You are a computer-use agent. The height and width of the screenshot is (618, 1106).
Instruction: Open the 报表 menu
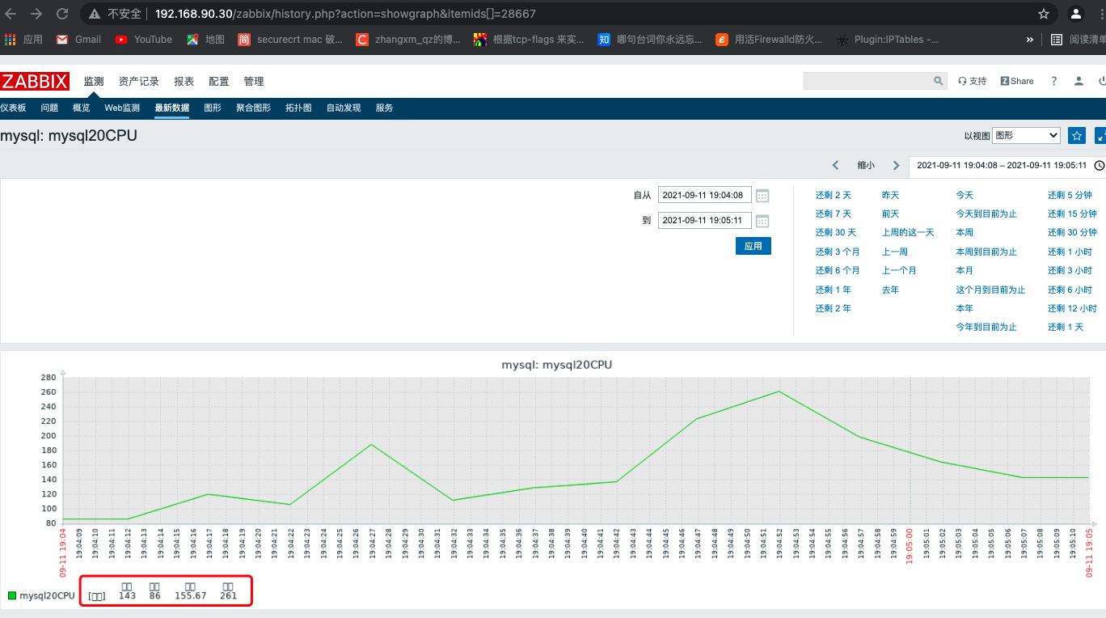[x=184, y=81]
